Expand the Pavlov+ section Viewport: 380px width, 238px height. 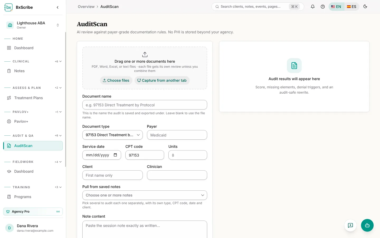(x=58, y=112)
